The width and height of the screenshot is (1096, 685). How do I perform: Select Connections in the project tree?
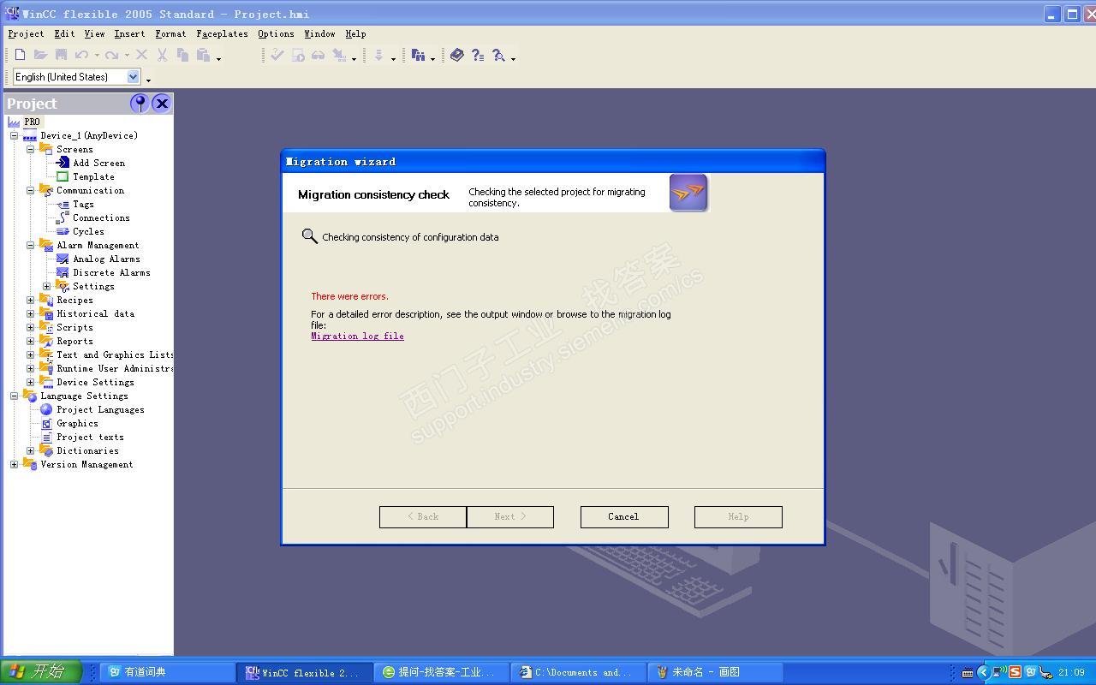(101, 217)
